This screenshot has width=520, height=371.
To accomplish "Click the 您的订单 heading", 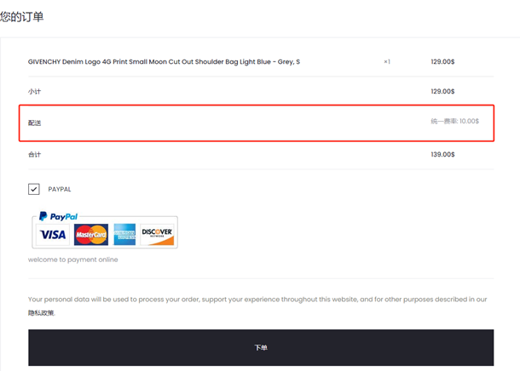I will point(21,16).
